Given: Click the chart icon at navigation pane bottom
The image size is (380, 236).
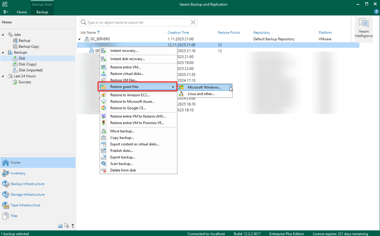Looking at the screenshot, I should tap(60, 226).
